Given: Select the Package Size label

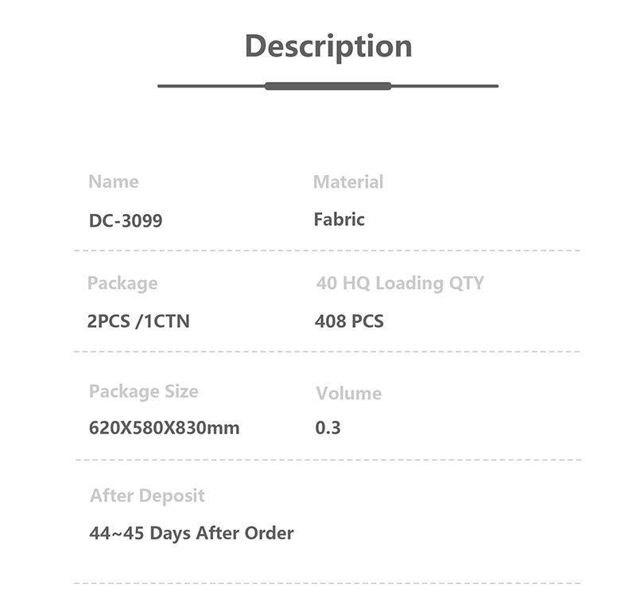Looking at the screenshot, I should click(144, 391).
